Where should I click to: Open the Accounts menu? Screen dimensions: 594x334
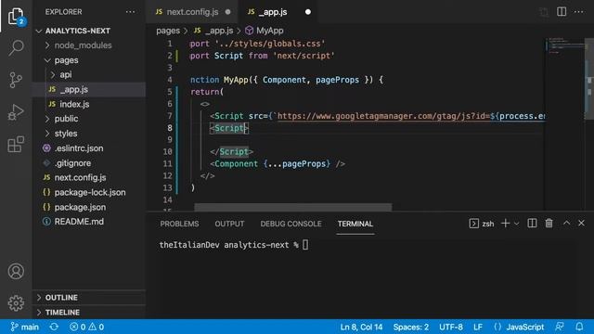[16, 271]
